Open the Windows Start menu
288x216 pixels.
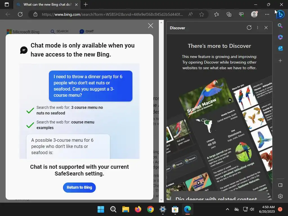(x=101, y=209)
